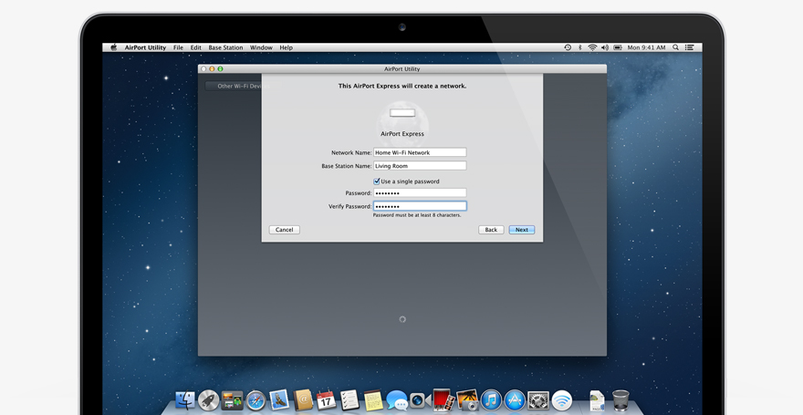The width and height of the screenshot is (803, 415).
Task: Click Other Wi-Fi Devices button
Action: coord(234,86)
